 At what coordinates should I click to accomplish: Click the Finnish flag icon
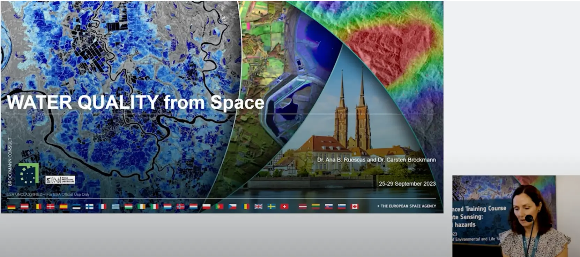pos(89,207)
